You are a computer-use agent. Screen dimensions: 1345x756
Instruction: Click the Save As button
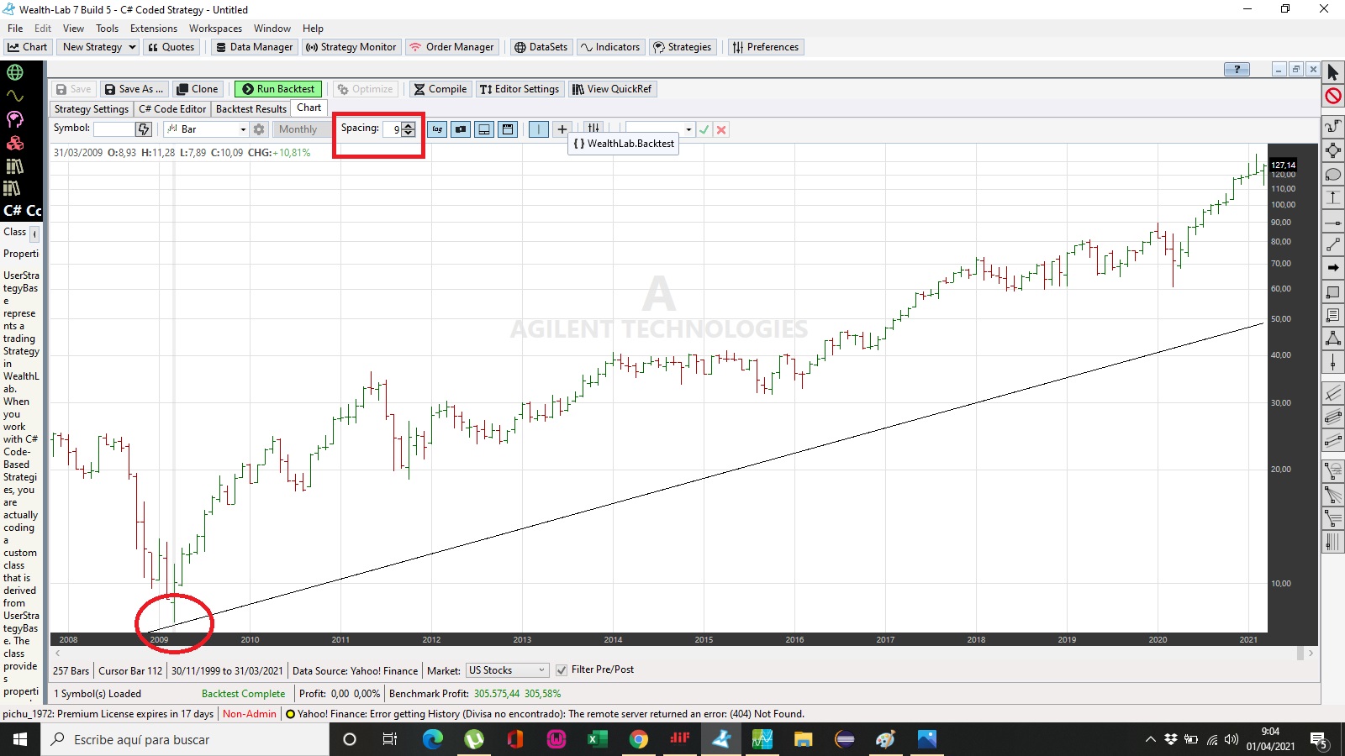pos(134,89)
